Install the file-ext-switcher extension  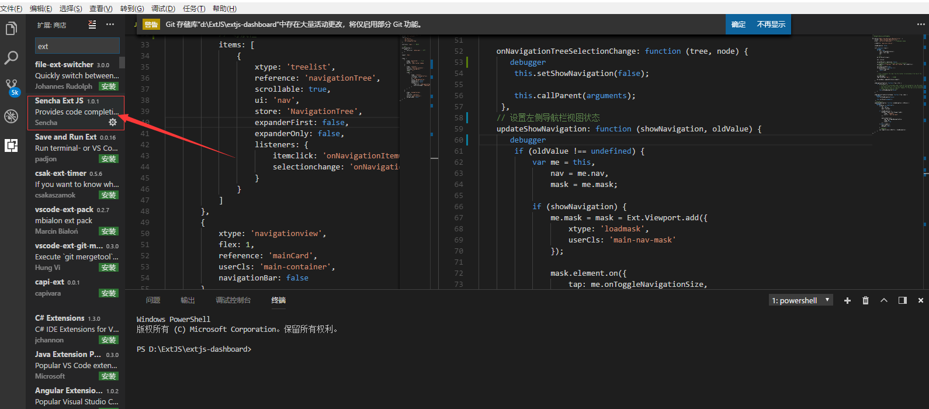109,86
